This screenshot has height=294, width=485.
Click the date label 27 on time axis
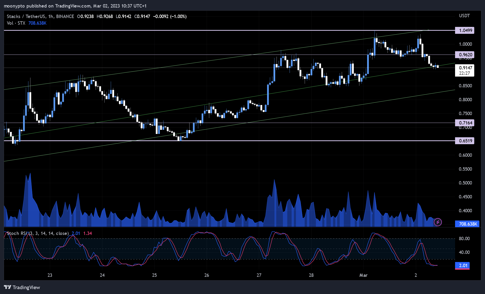click(x=259, y=275)
